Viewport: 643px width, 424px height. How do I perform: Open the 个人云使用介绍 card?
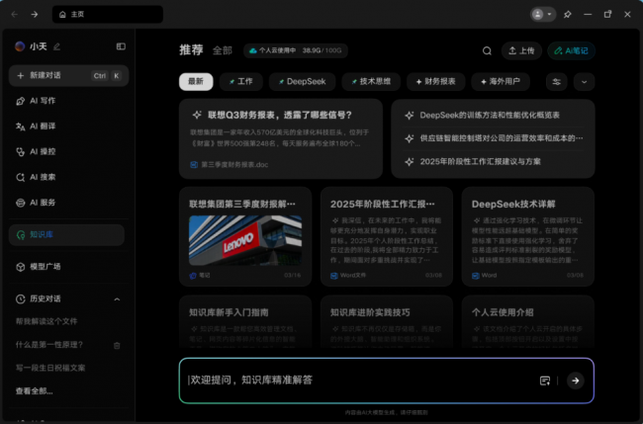tap(528, 321)
